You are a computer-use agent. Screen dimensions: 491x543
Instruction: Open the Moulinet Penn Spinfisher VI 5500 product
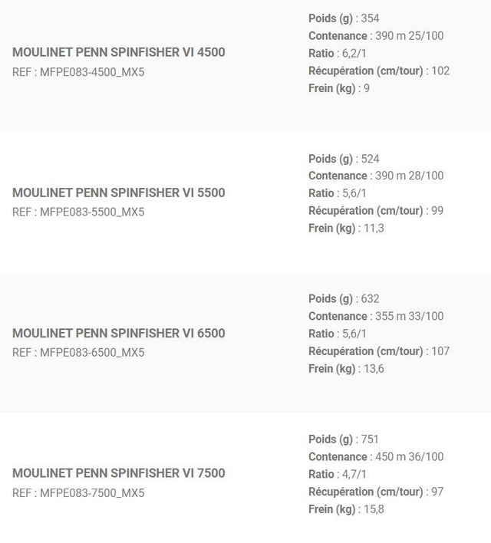click(x=119, y=193)
